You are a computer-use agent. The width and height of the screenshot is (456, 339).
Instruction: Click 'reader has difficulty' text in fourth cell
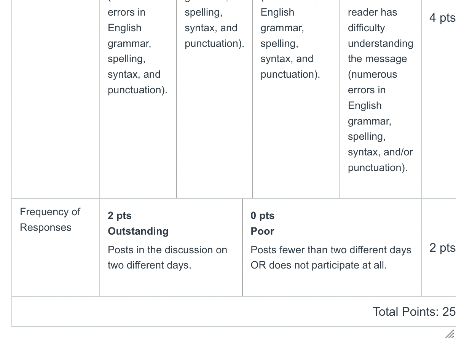pyautogui.click(x=372, y=20)
